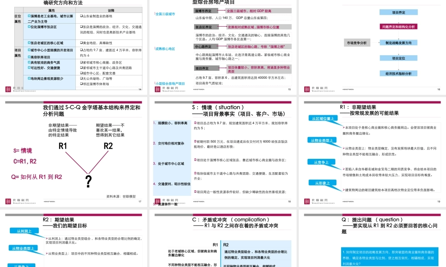446x267 pixels.
Task: Select the red 问题界定和结构化分析 box
Action: tap(398, 27)
